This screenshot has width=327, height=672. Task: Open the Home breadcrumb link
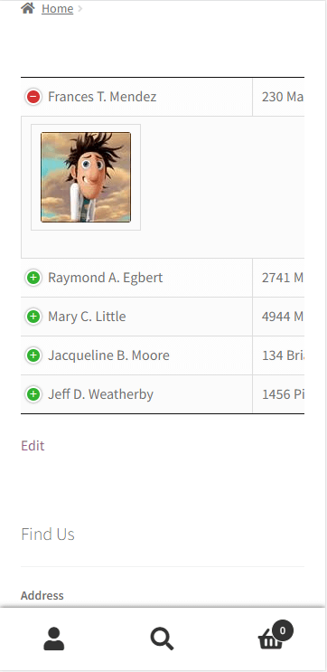coord(57,8)
